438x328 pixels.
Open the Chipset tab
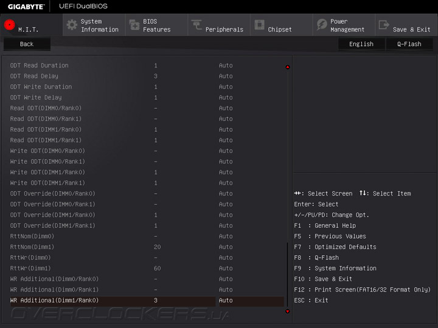point(282,25)
